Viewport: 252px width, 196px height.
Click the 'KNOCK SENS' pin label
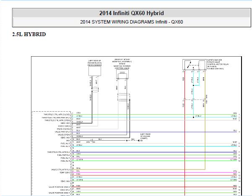click(x=64, y=126)
